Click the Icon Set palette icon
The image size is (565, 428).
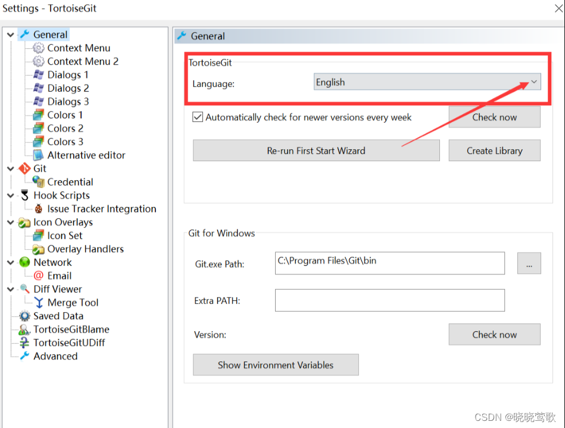(x=39, y=235)
